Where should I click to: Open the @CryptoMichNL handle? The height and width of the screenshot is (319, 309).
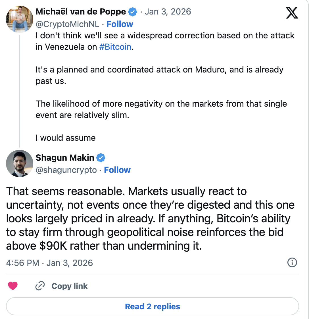click(67, 24)
